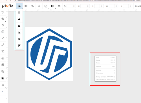Select Send to Back in context menu
Screen dimensions: 141x103
point(105,79)
